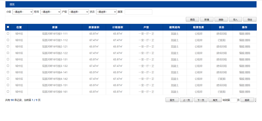Image resolution: width=262 pixels, height=121 pixels.
Task: Click 城中区 in row 瑞景河畔16号楼4-141
Action: (x=19, y=72)
